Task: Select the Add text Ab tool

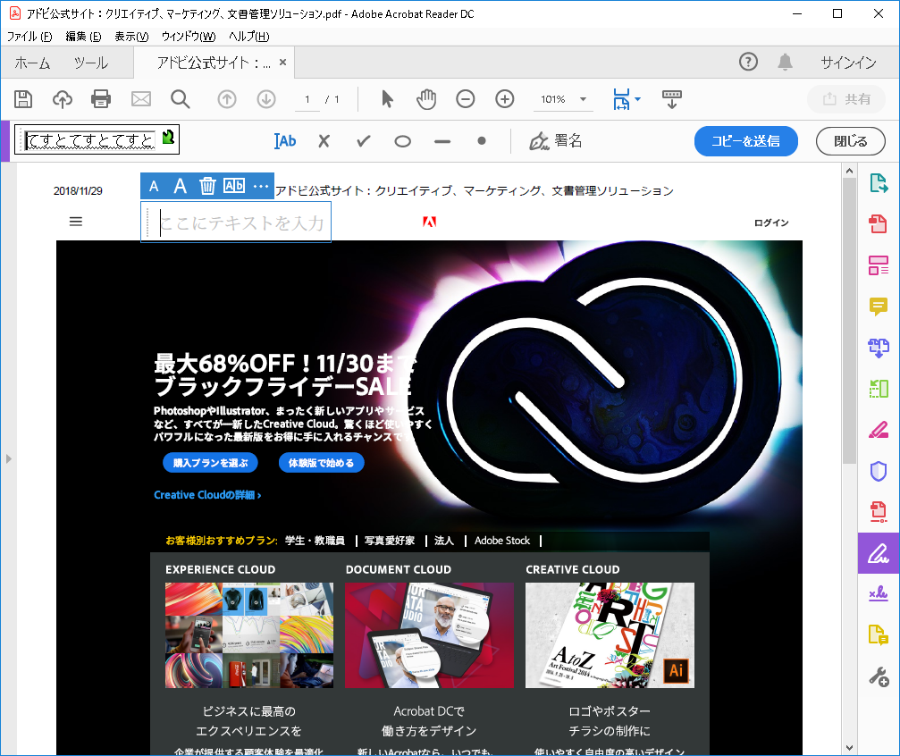Action: point(285,140)
